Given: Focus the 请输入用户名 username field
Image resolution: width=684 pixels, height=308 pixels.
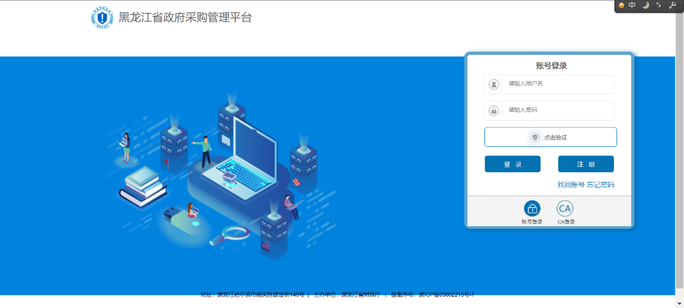Looking at the screenshot, I should tap(558, 84).
